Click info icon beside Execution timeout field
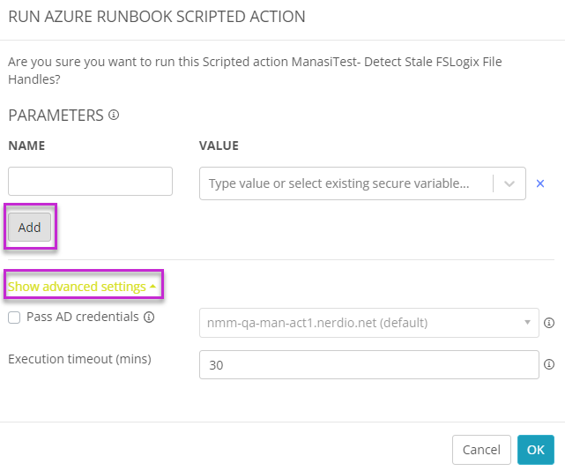The width and height of the screenshot is (565, 471). click(549, 364)
